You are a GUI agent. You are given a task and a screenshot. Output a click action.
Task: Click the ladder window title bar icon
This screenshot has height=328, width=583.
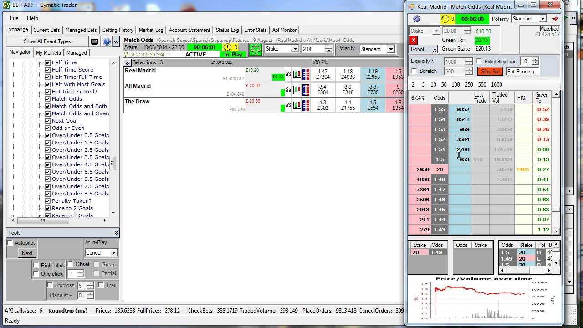pyautogui.click(x=411, y=6)
